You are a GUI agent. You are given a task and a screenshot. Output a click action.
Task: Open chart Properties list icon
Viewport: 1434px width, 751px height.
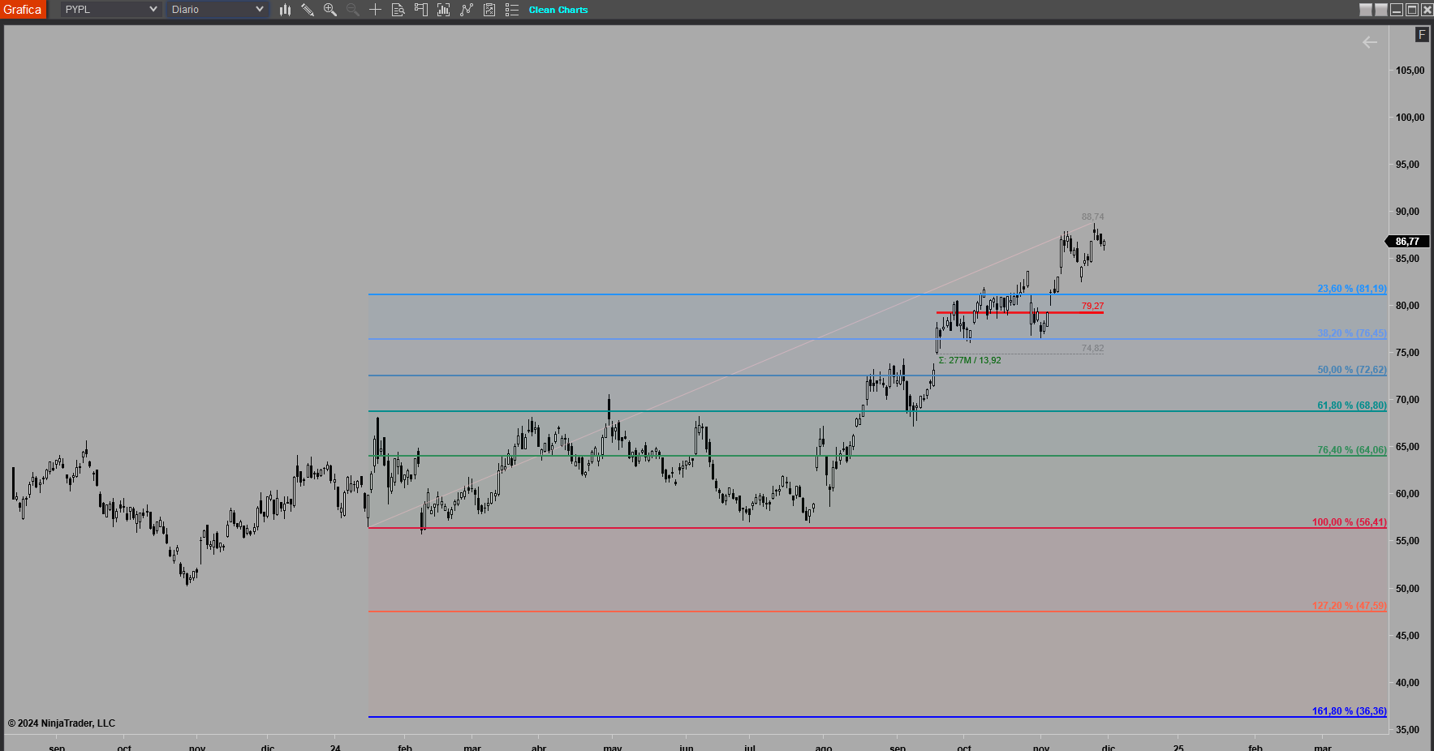[x=512, y=10]
